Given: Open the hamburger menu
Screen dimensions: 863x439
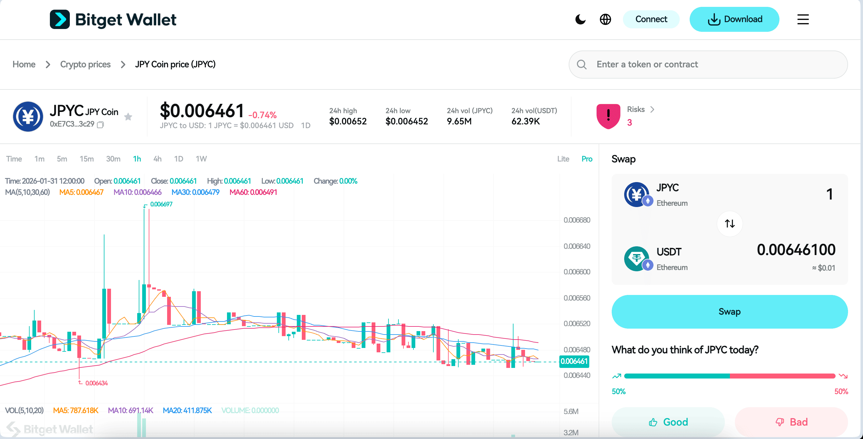Looking at the screenshot, I should point(803,19).
